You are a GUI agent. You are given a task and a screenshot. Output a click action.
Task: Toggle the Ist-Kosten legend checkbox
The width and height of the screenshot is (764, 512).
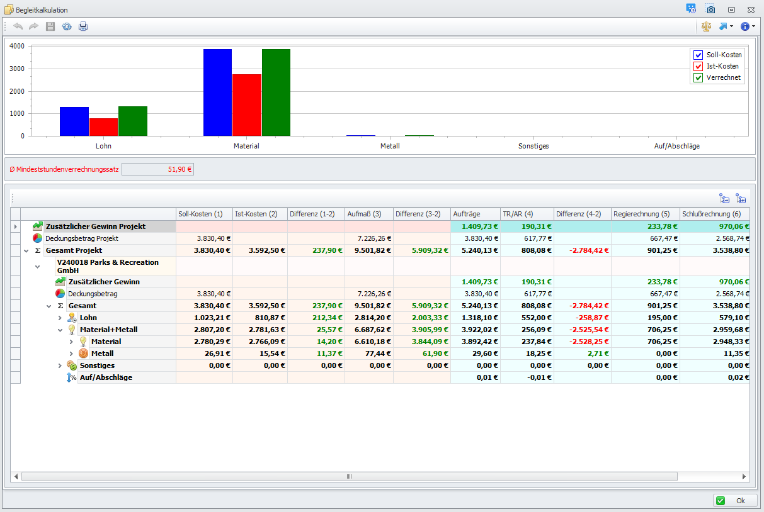698,66
